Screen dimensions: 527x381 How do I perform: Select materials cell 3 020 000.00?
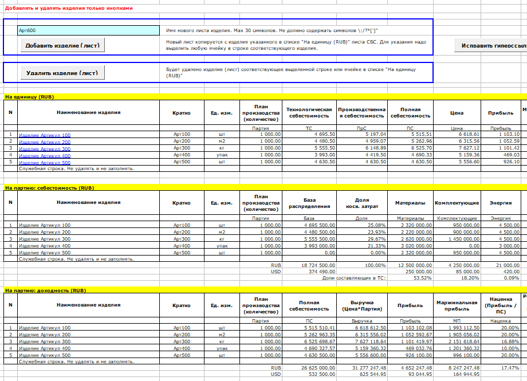tap(410, 246)
